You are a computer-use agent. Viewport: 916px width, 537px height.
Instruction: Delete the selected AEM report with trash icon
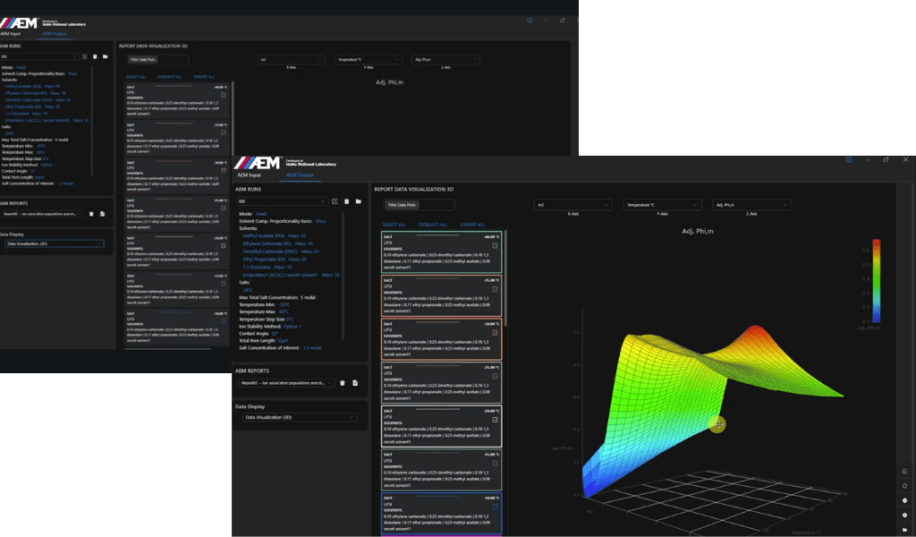(342, 383)
